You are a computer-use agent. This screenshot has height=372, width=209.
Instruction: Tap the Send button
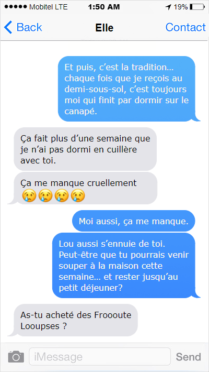(189, 357)
